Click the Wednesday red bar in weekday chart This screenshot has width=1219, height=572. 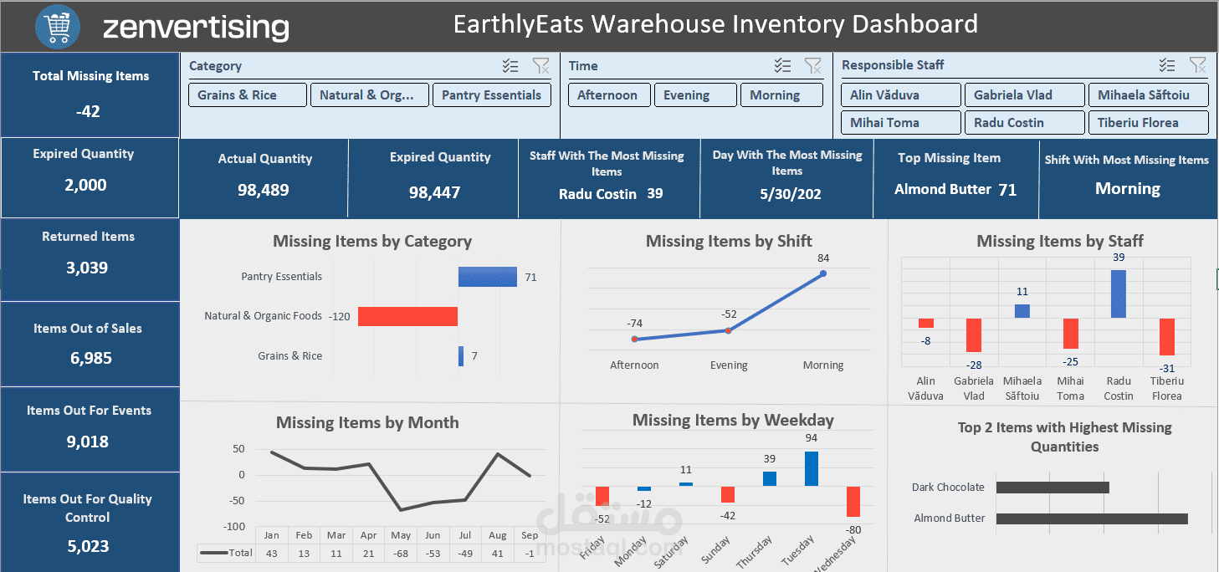pos(853,502)
